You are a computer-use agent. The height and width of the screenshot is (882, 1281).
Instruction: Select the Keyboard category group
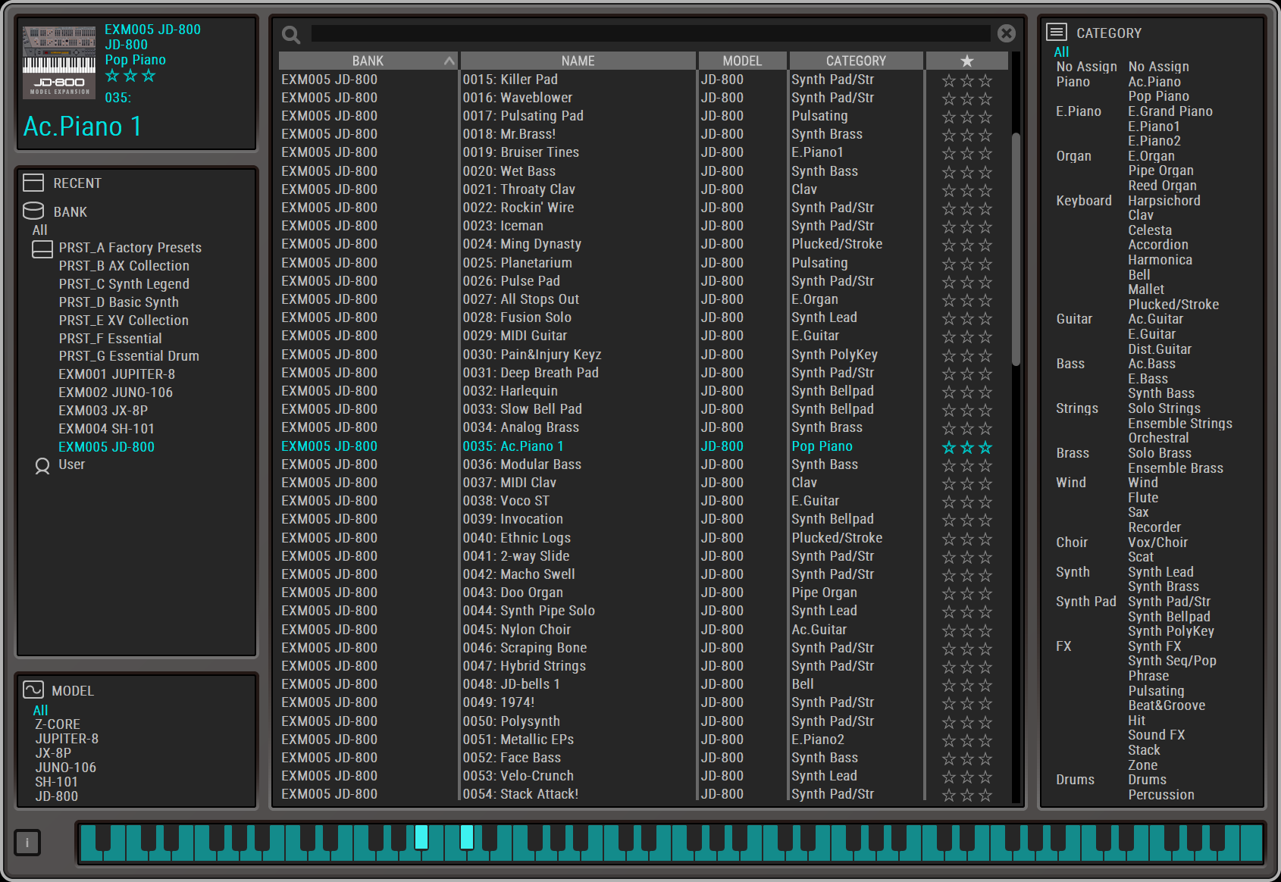(1084, 201)
